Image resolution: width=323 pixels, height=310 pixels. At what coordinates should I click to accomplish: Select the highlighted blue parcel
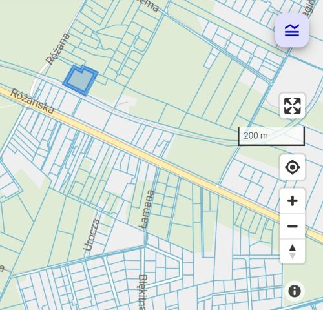click(x=81, y=80)
